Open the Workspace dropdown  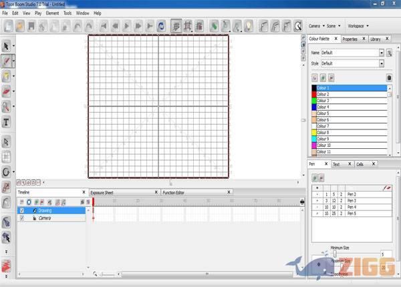pyautogui.click(x=358, y=26)
